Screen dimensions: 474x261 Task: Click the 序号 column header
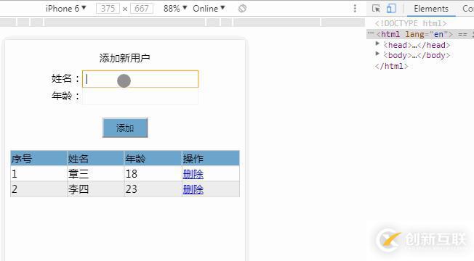[39, 158]
